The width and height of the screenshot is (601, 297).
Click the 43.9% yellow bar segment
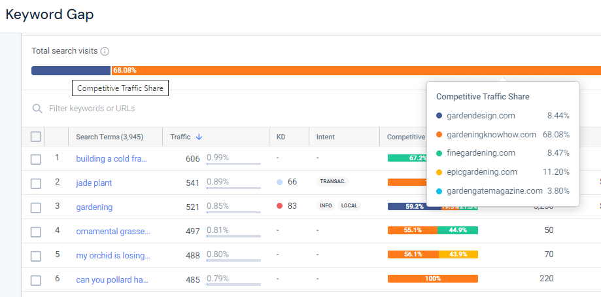click(458, 254)
